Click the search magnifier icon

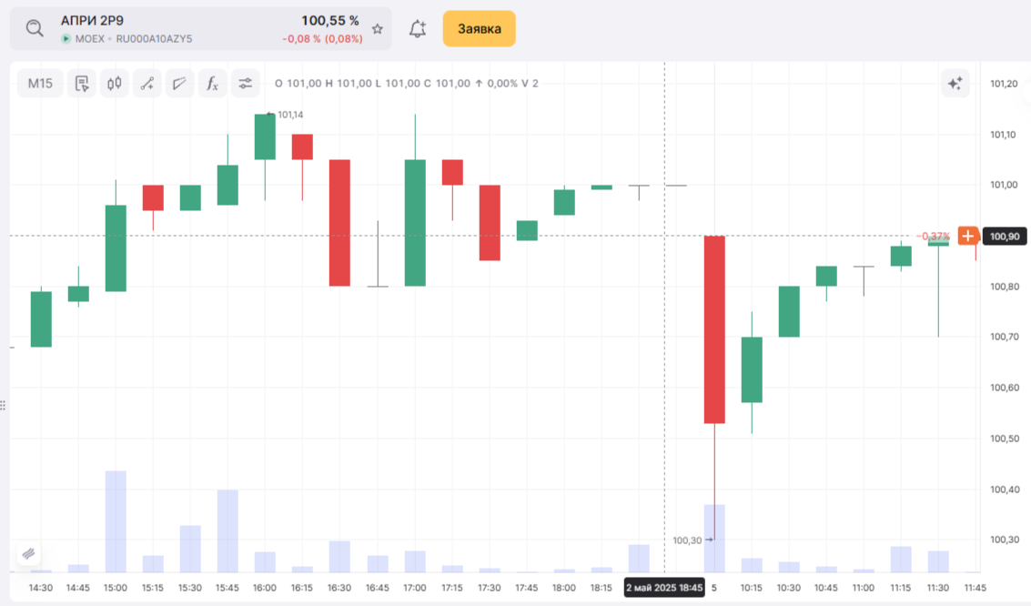tap(35, 28)
